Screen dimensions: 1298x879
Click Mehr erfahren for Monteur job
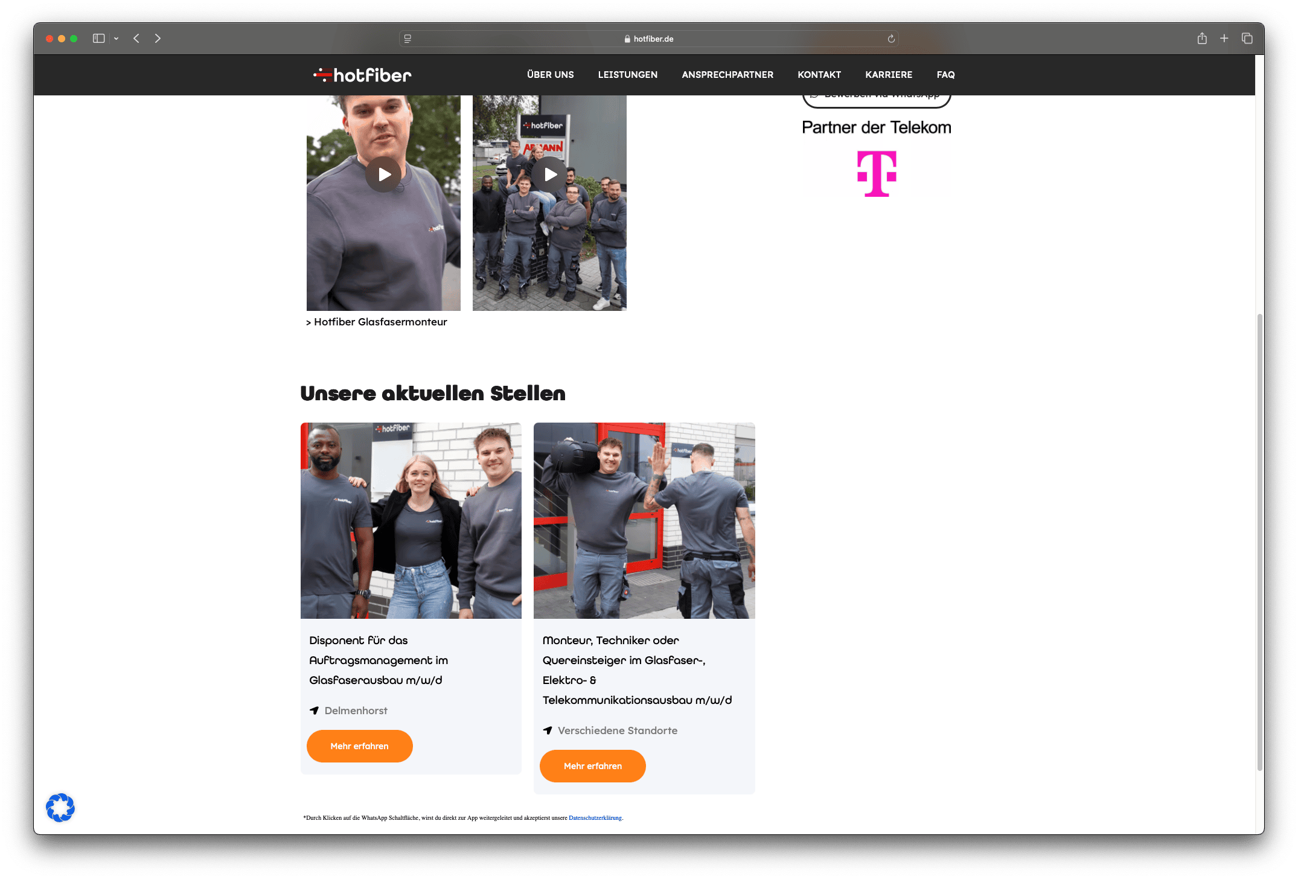click(x=592, y=766)
